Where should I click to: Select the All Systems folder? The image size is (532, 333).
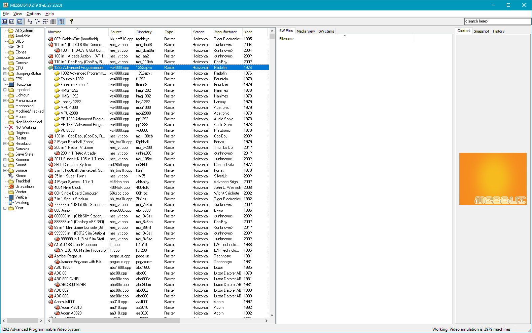21,31
